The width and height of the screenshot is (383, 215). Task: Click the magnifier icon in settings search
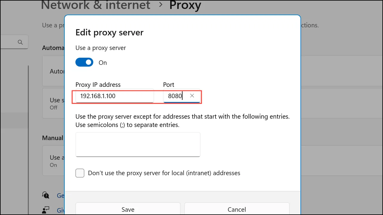point(20,42)
